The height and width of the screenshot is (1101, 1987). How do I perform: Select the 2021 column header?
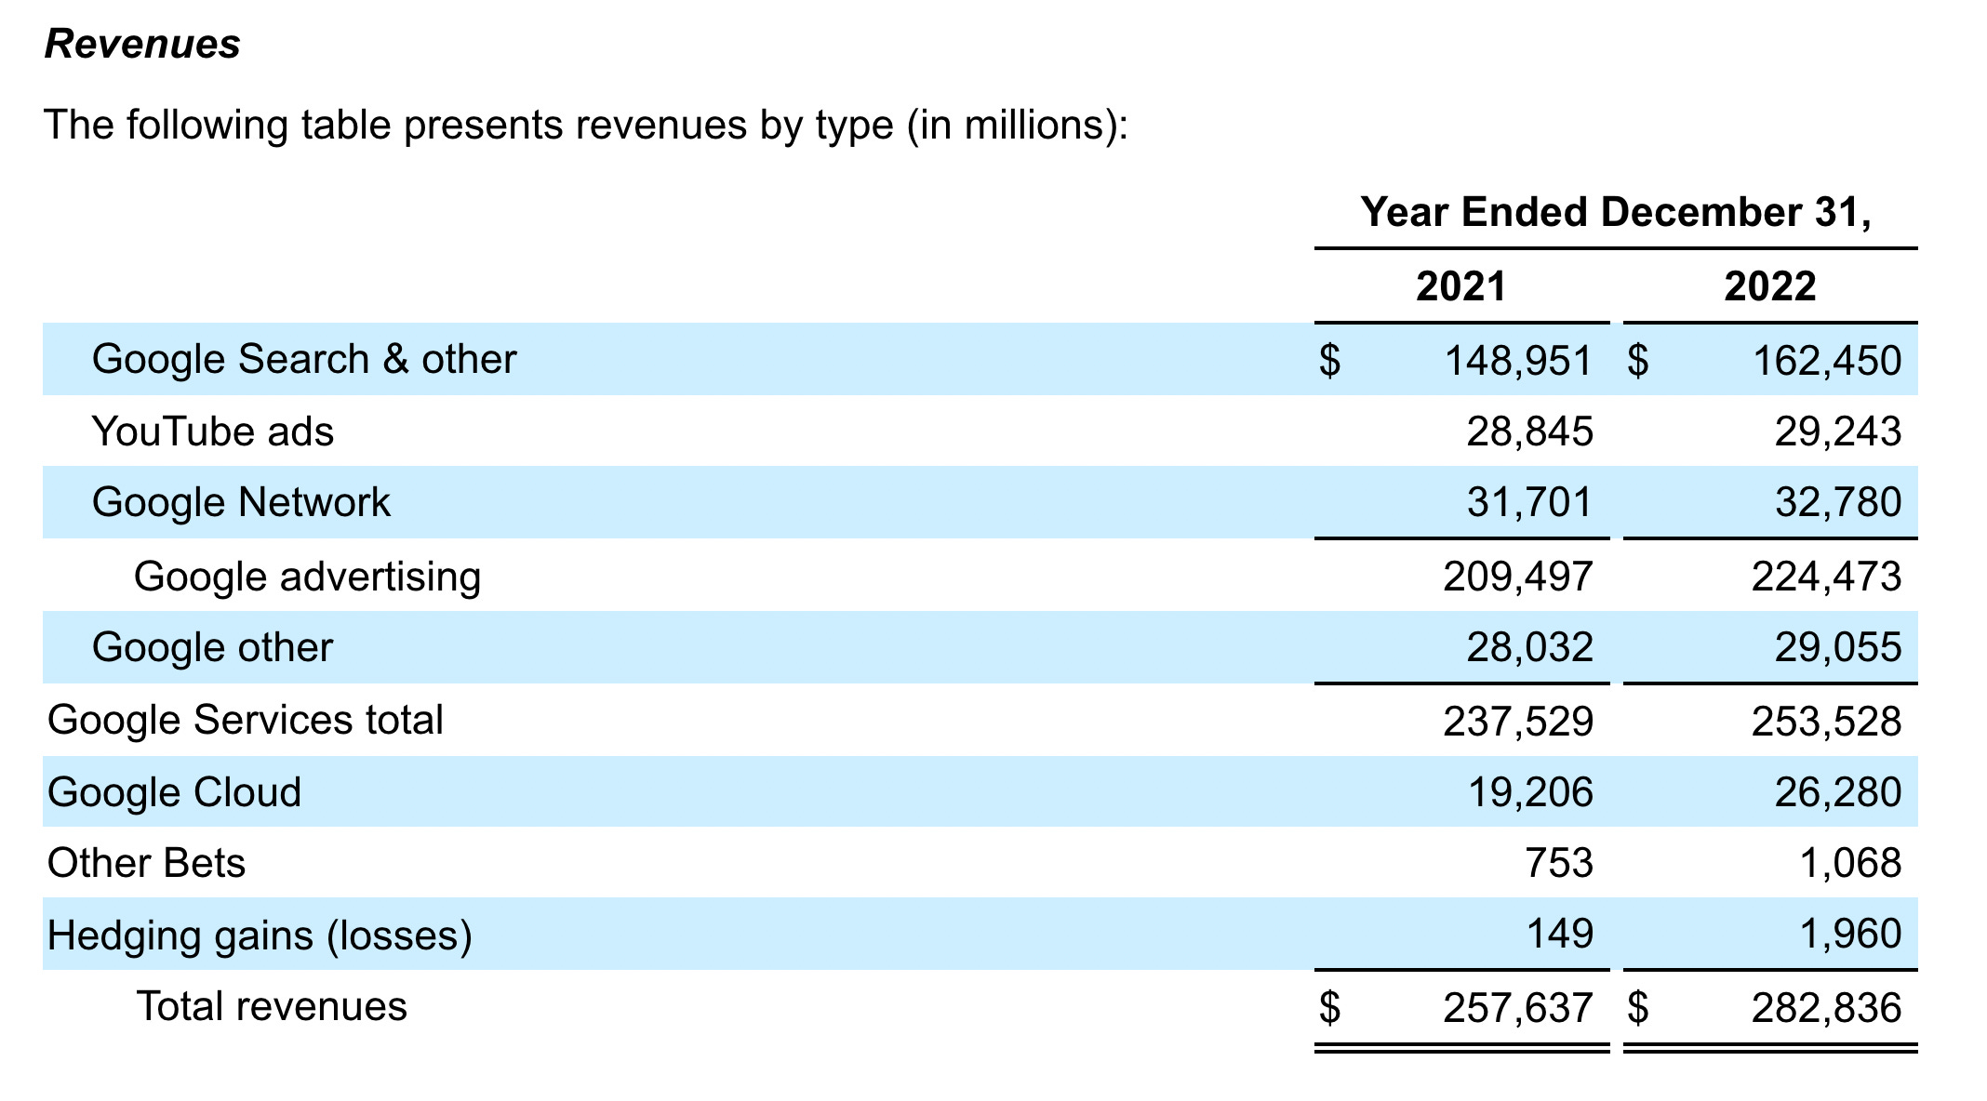(x=1460, y=285)
